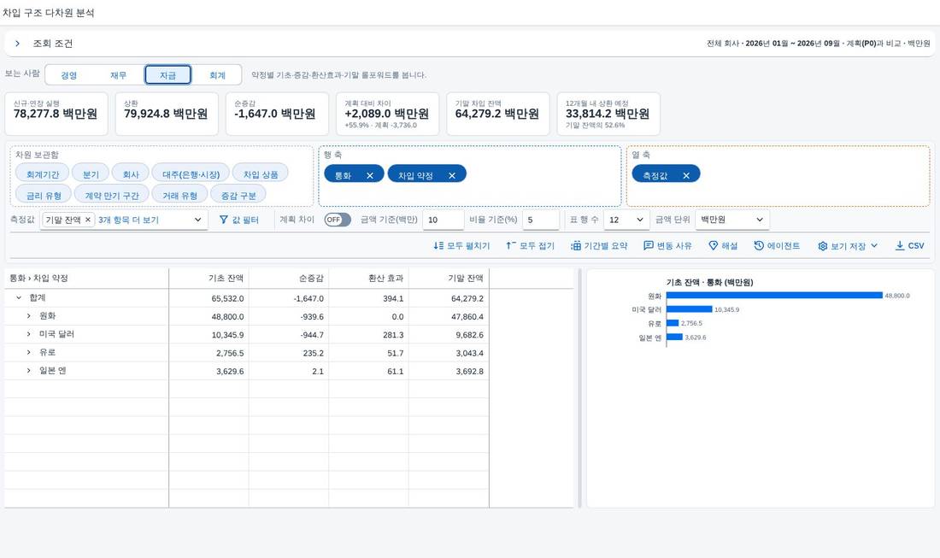Image resolution: width=940 pixels, height=558 pixels.
Task: Expand all rows with 모두 펼치기
Action: [x=461, y=246]
